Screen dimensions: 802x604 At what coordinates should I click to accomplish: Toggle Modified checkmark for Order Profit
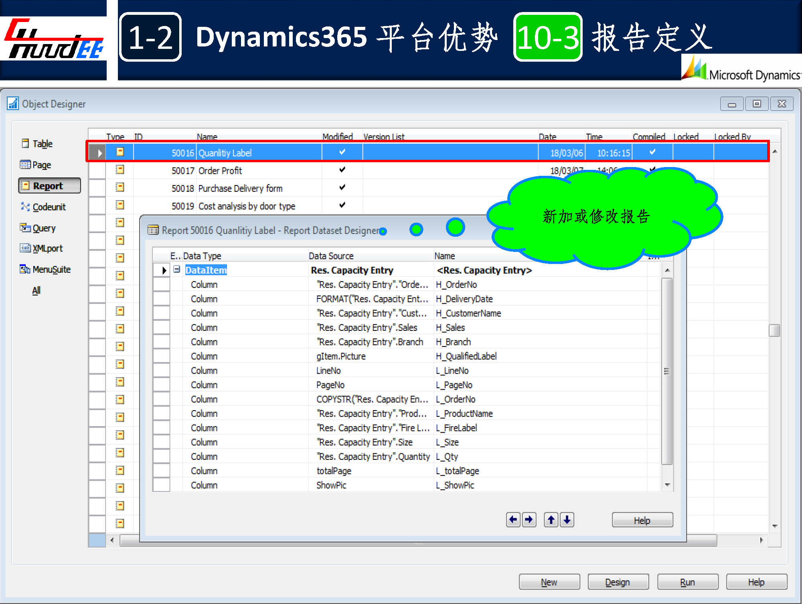(342, 170)
